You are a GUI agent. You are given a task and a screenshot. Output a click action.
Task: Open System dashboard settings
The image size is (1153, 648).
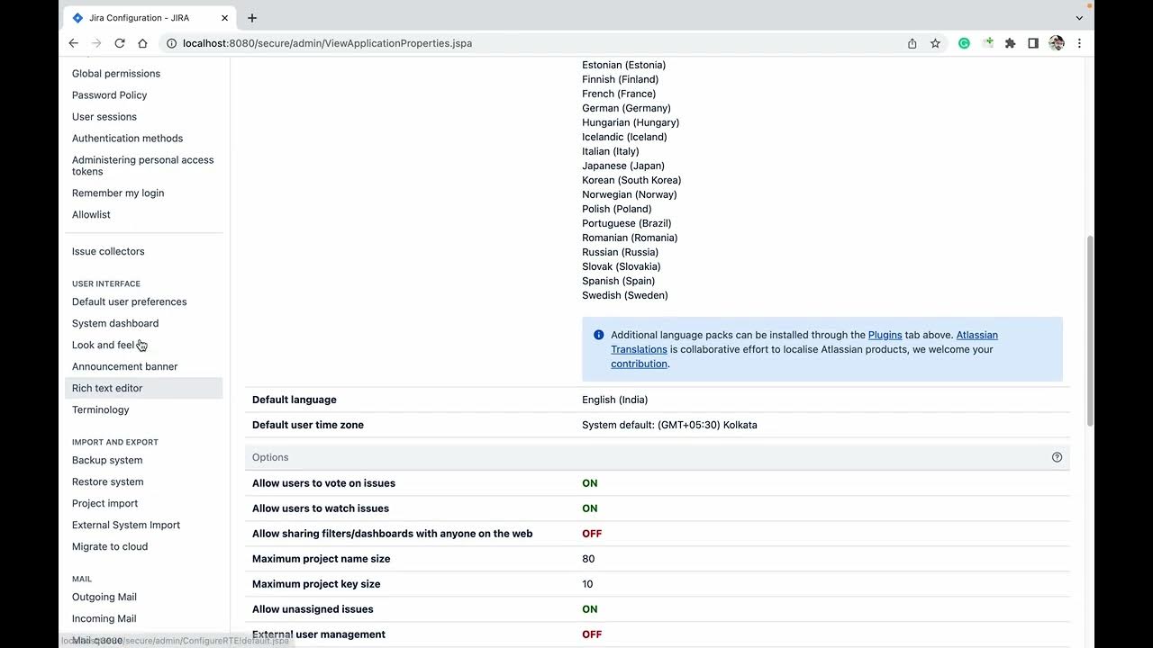click(115, 324)
